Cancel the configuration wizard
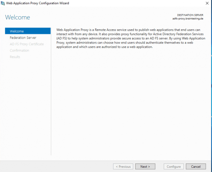The height and width of the screenshot is (172, 212). (196, 166)
